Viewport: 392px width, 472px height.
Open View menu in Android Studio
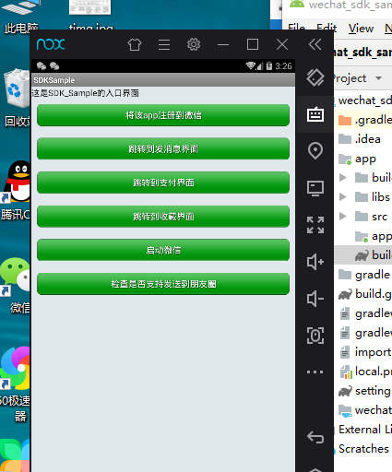point(361,29)
